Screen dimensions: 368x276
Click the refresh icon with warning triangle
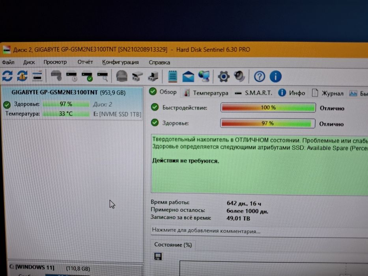(22, 76)
